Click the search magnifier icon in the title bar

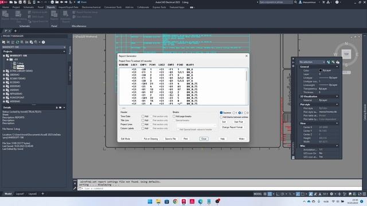coord(295,2)
